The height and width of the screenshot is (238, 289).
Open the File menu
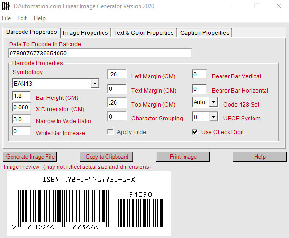pyautogui.click(x=6, y=18)
